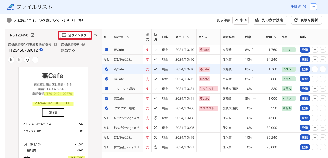Sort by 発生日 column
Viewport: 328px width, 158px height.
pos(188,37)
